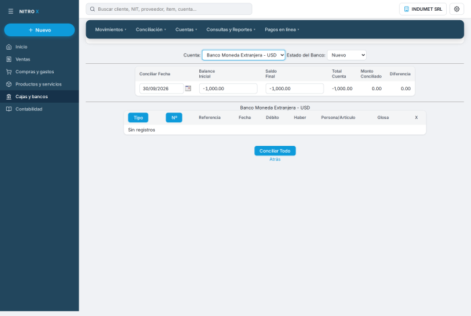471x316 pixels.
Task: Click the 'Sin registros' empty row text
Action: click(141, 130)
